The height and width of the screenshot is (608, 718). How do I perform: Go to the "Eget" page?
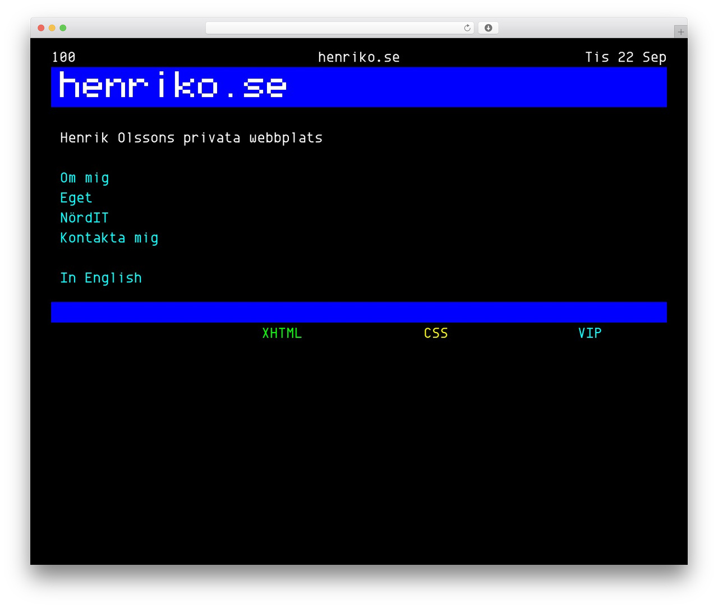point(76,198)
